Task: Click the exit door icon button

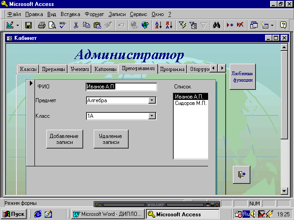Action: [241, 174]
